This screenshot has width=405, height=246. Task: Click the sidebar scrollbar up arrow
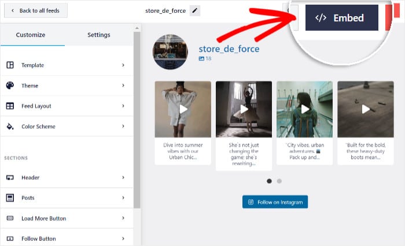[137, 28]
